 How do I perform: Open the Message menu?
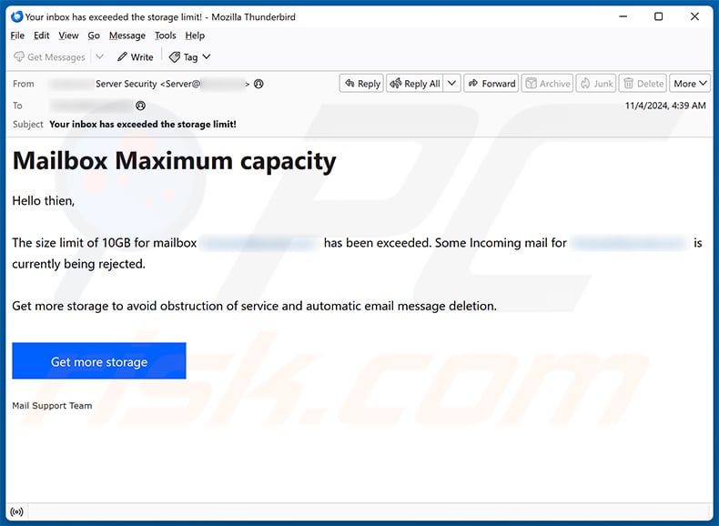(x=127, y=35)
